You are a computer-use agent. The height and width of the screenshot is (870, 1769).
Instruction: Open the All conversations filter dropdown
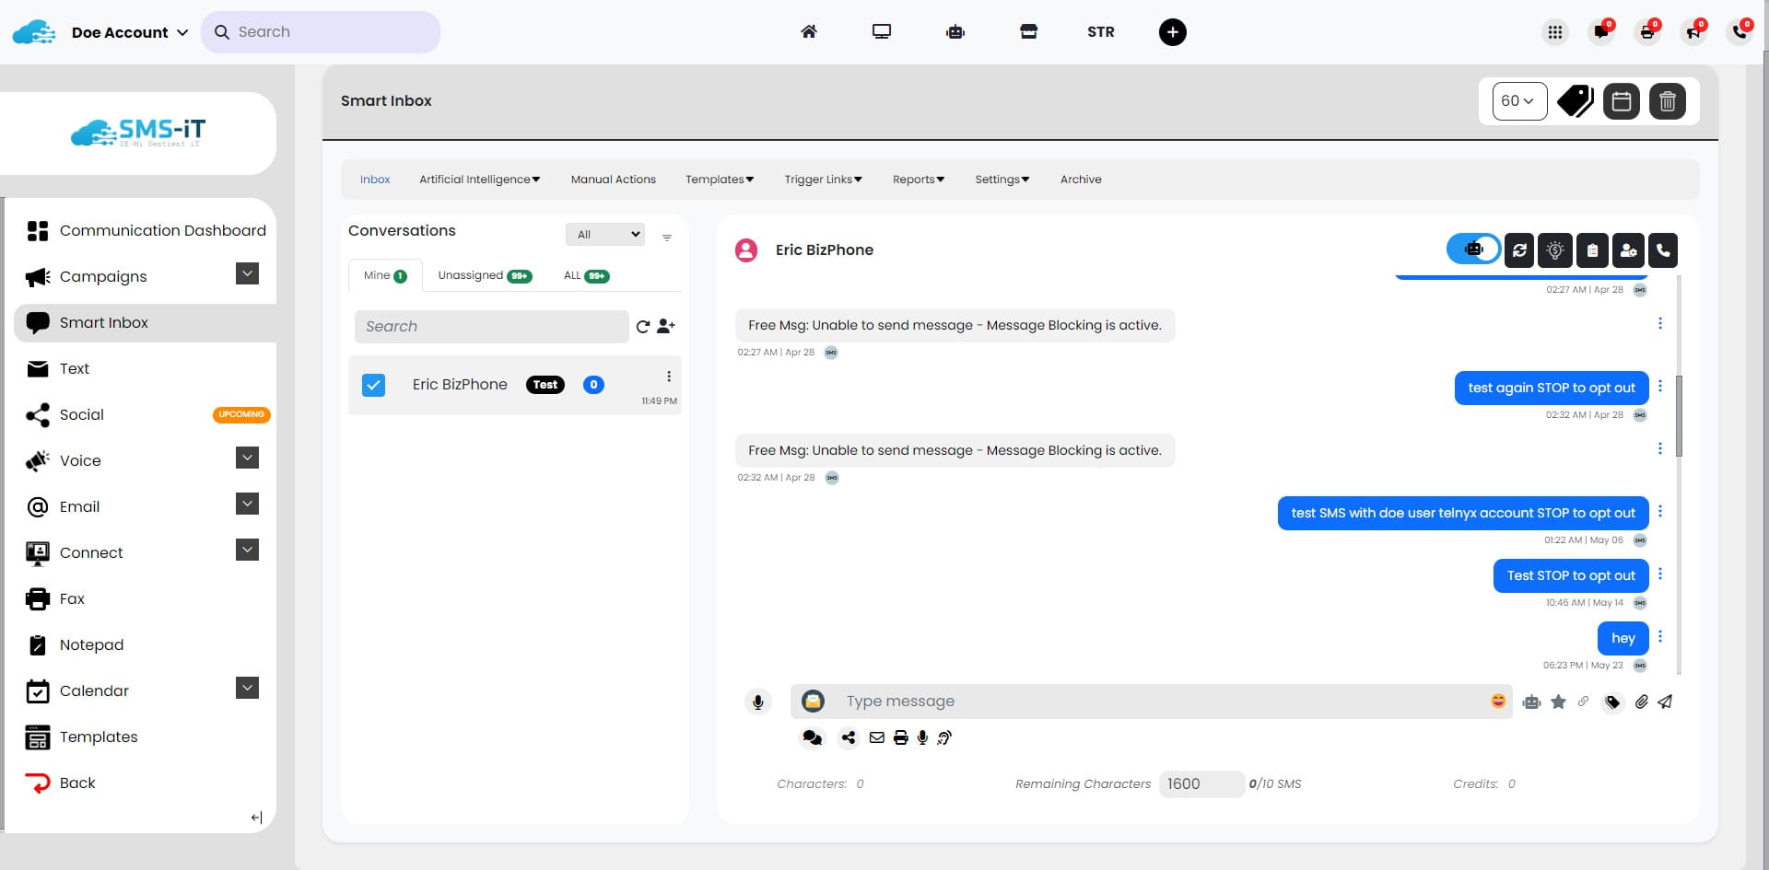605,235
